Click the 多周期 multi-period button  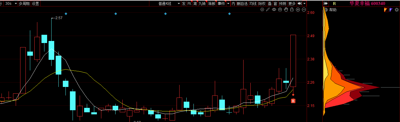click(x=24, y=4)
